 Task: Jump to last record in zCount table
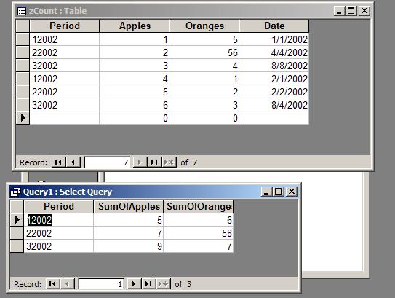tap(154, 162)
